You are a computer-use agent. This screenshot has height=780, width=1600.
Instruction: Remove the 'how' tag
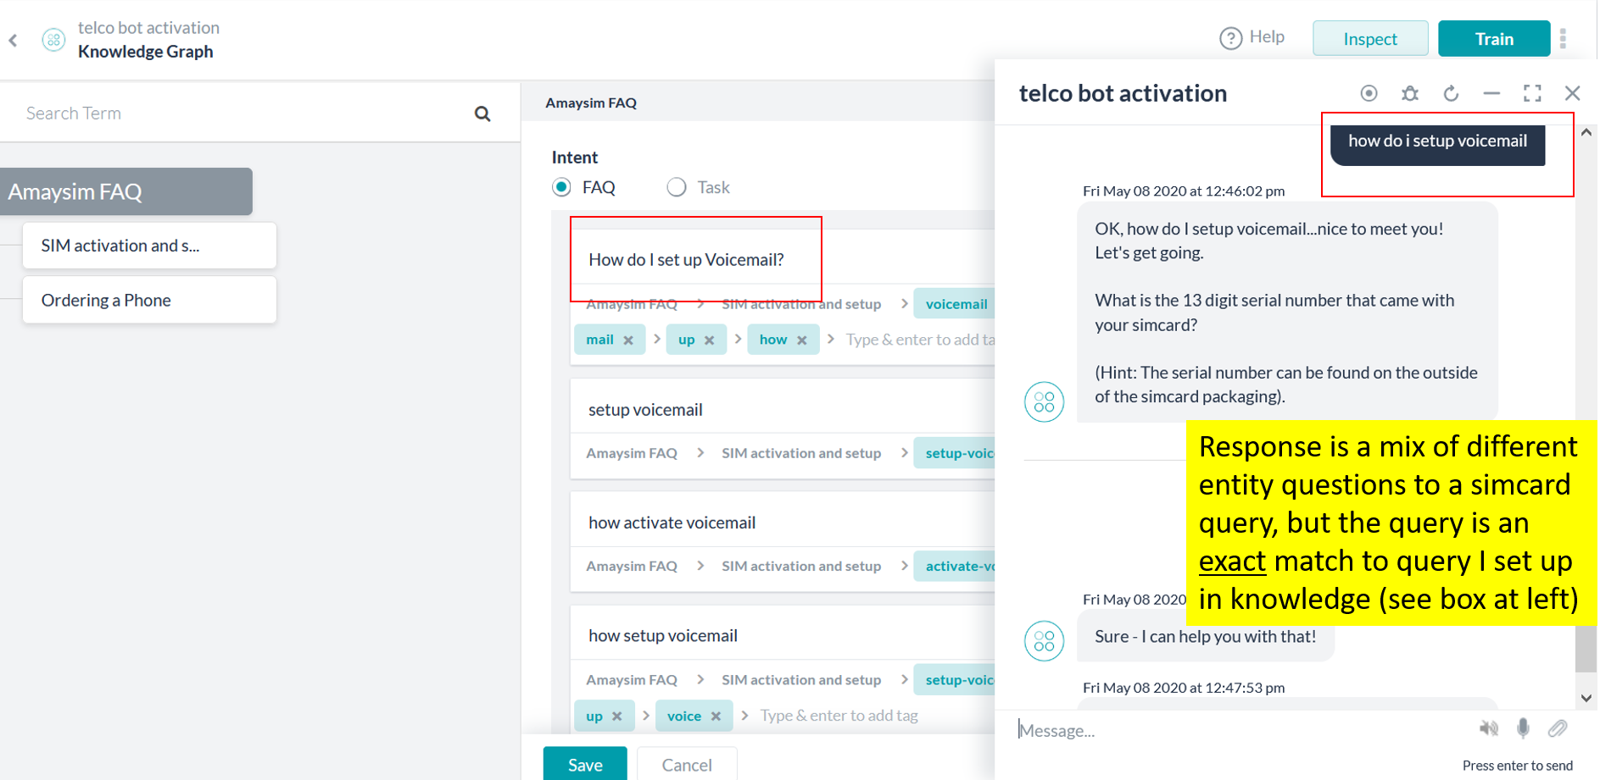tap(801, 340)
